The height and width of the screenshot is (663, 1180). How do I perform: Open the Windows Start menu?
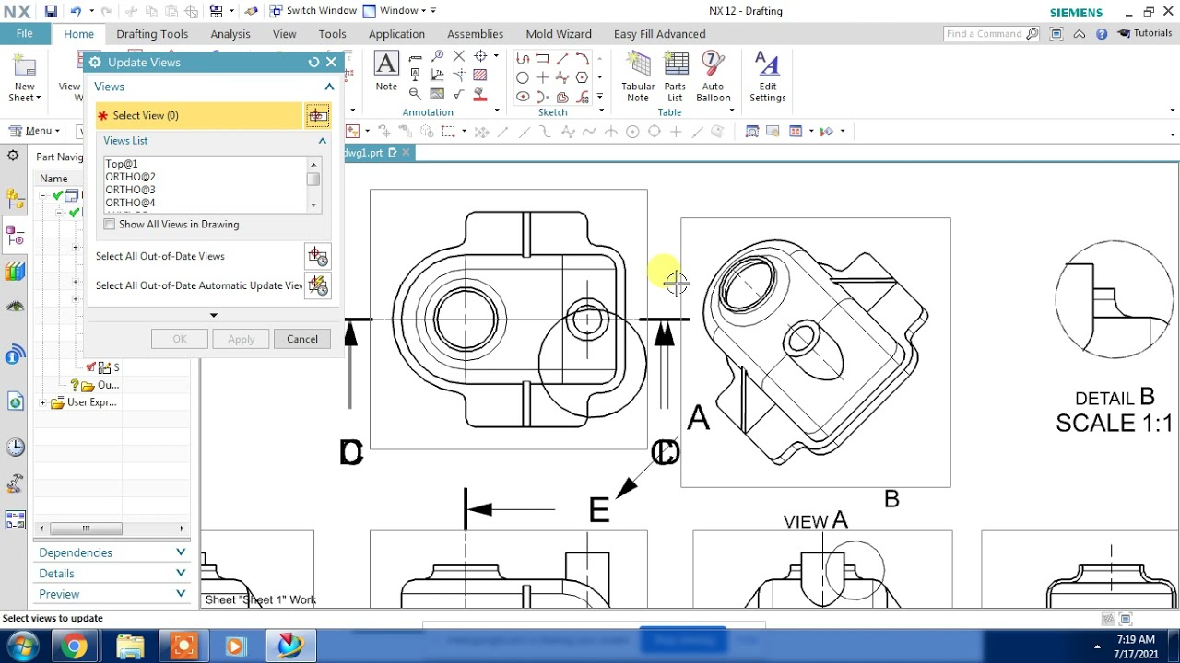point(22,646)
